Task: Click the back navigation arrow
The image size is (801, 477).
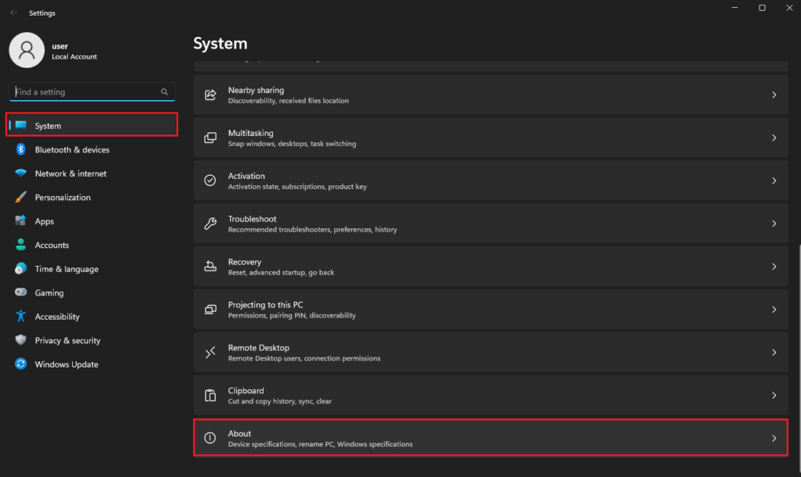Action: coord(13,13)
